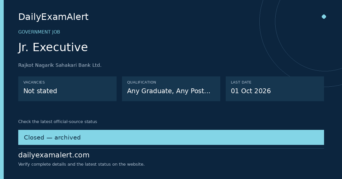Screen dimensions: 342x179
Task: Open the Vacancies card showing Not stated
Action: (67, 89)
